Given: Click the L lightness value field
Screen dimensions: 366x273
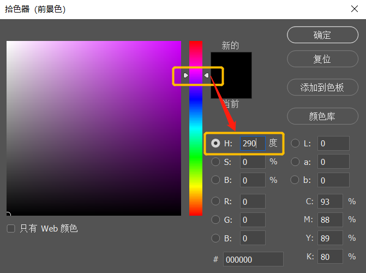Looking at the screenshot, I should point(334,143).
